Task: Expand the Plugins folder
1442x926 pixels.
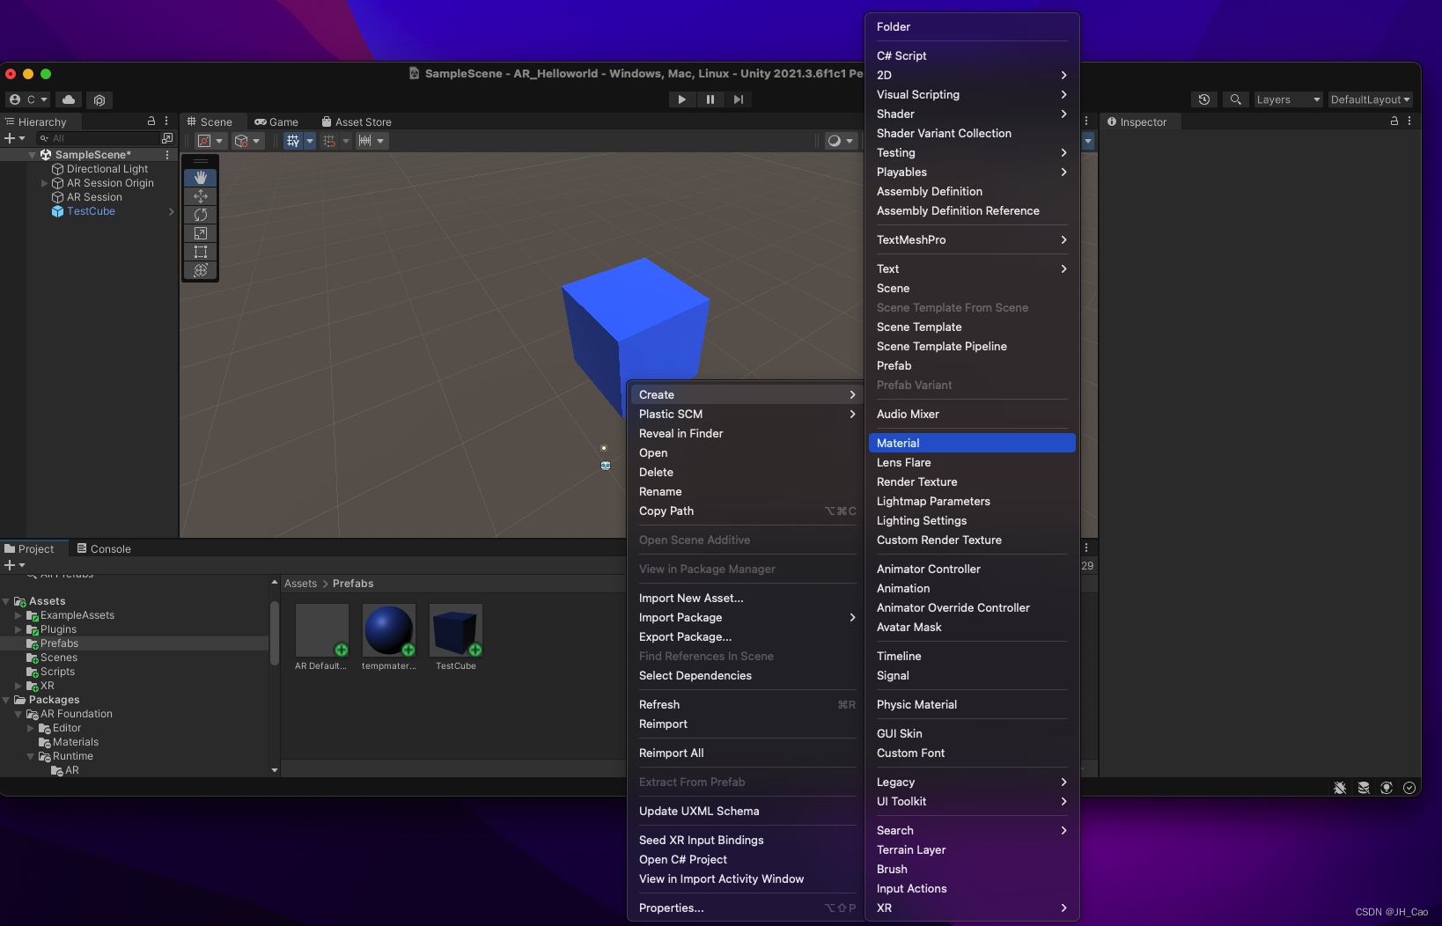Action: click(18, 629)
